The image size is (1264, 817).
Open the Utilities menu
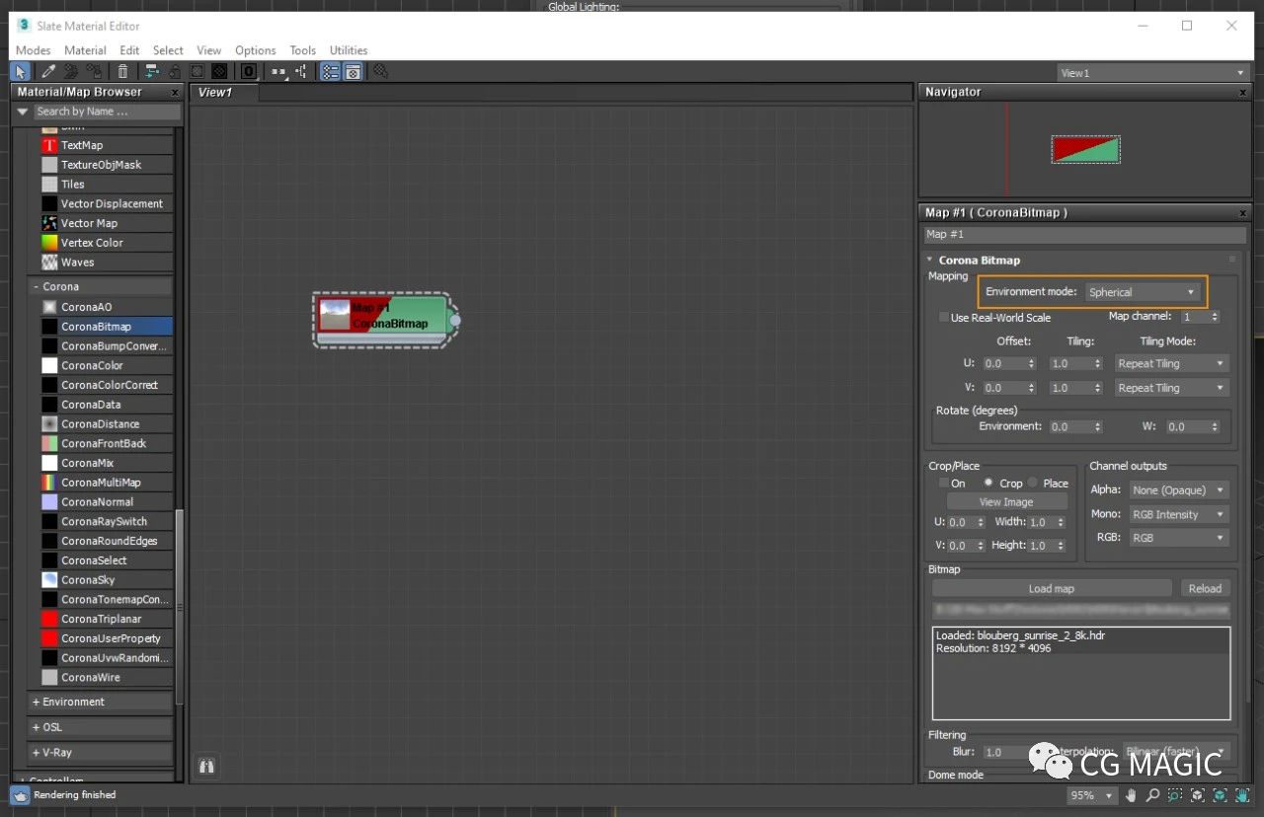[x=349, y=50]
